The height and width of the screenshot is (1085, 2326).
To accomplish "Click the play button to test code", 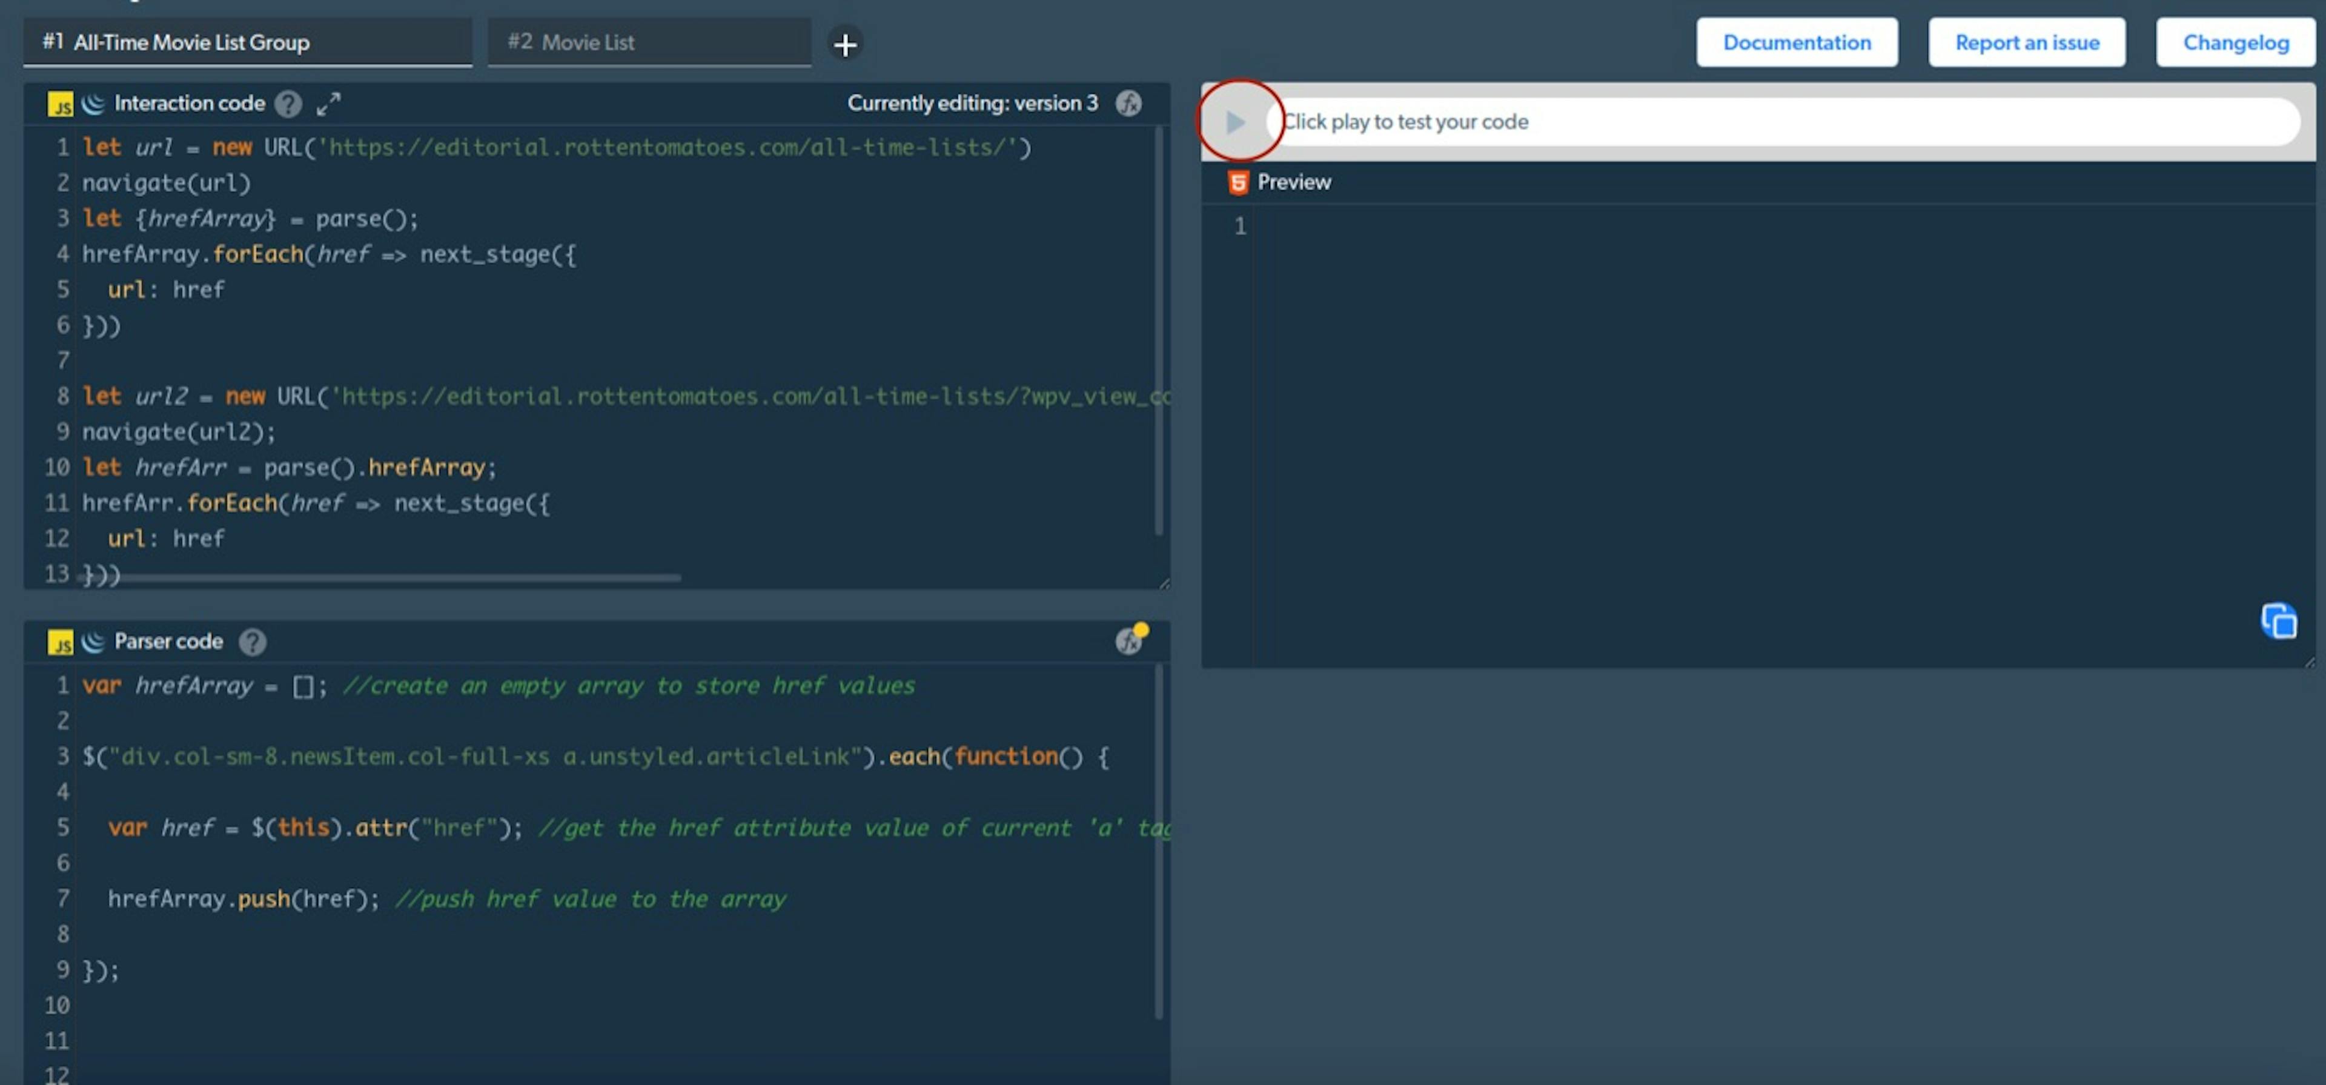I will coord(1235,121).
